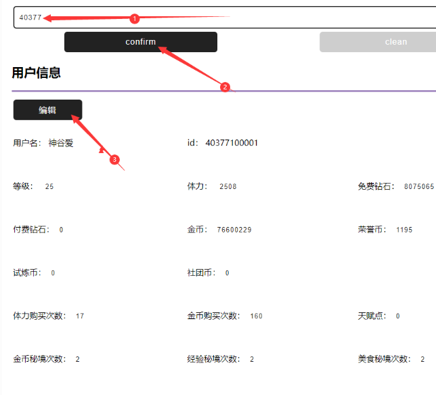The image size is (436, 395).
Task: Click the search input containing 40377
Action: tap(225, 17)
